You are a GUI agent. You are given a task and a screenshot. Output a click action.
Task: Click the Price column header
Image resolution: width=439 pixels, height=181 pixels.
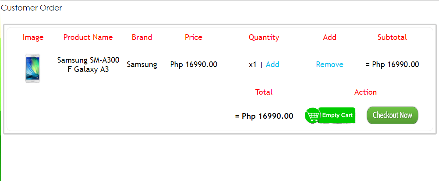coord(194,37)
